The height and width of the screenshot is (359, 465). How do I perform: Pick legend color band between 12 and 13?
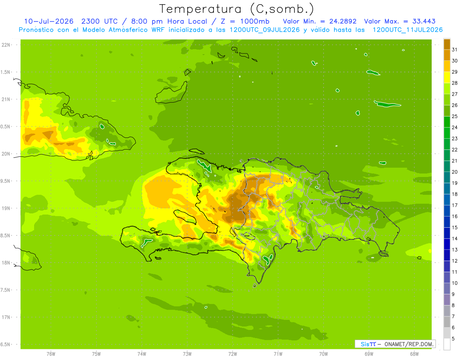(447, 255)
